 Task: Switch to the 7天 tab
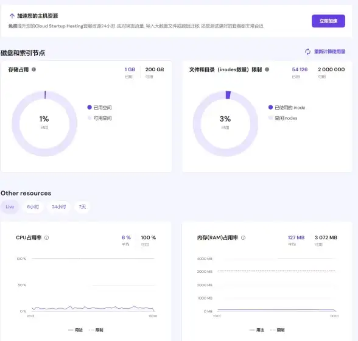pyautogui.click(x=82, y=207)
